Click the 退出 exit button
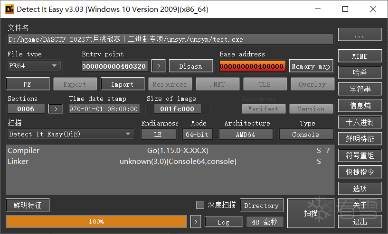 click(x=360, y=222)
